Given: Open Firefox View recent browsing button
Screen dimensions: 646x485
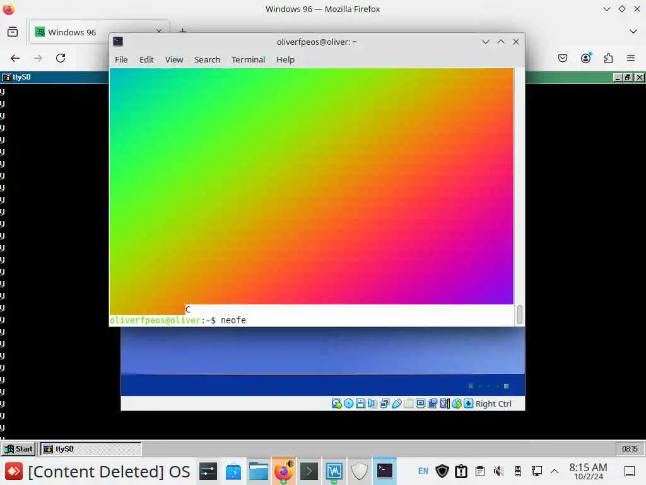Looking at the screenshot, I should (13, 32).
